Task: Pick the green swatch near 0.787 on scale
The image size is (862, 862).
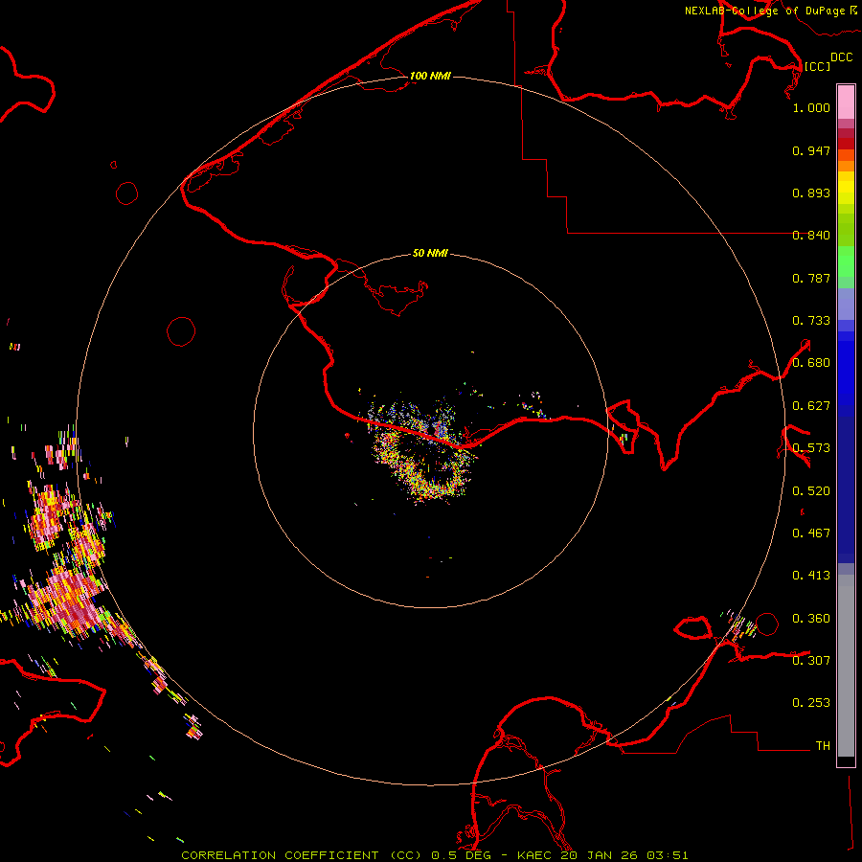Action: coord(846,268)
